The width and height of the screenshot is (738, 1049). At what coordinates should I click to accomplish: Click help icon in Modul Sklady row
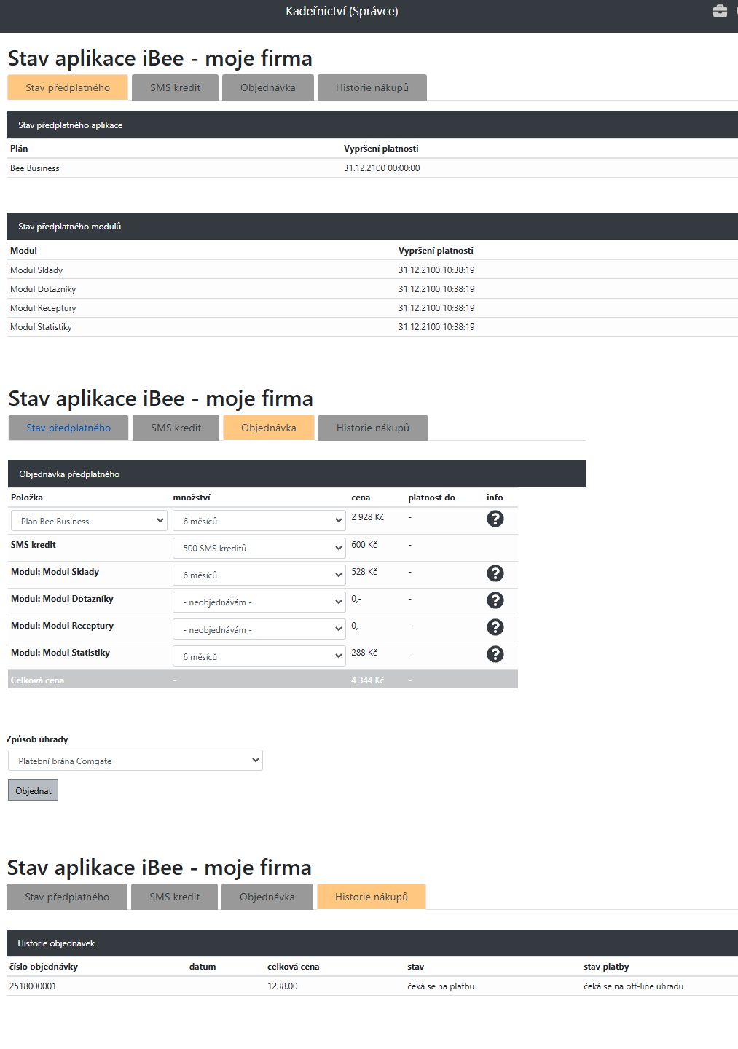pos(495,573)
